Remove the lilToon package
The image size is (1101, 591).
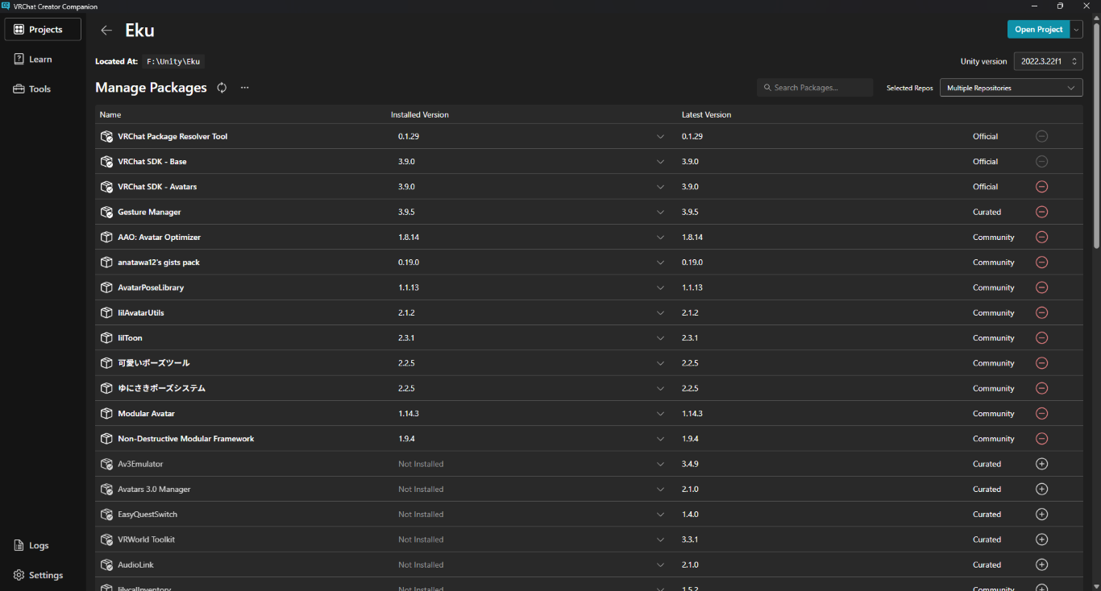point(1041,337)
